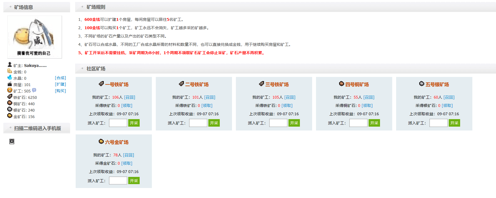Collect copper ore from 四号铜矿场
This screenshot has height=198, width=496.
click(x=367, y=106)
